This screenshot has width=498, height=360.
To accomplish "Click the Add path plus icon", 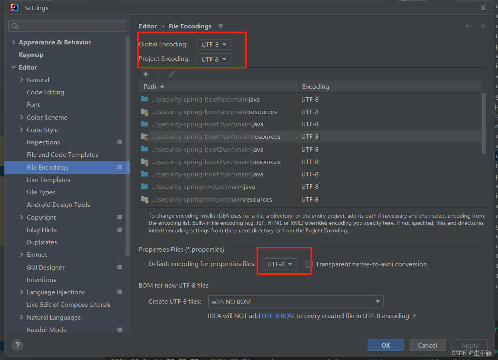I will (x=146, y=74).
